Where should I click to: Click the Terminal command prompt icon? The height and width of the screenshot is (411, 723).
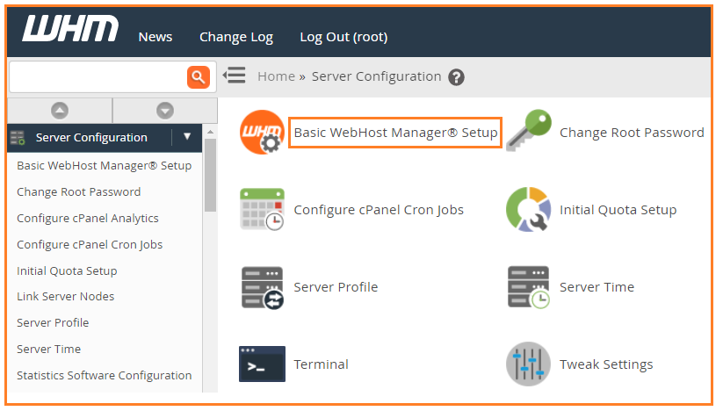pyautogui.click(x=262, y=364)
